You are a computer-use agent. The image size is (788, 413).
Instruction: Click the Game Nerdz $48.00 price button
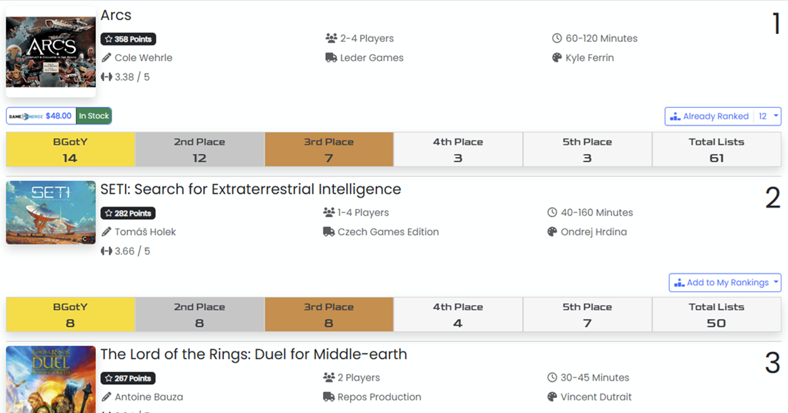coord(41,116)
